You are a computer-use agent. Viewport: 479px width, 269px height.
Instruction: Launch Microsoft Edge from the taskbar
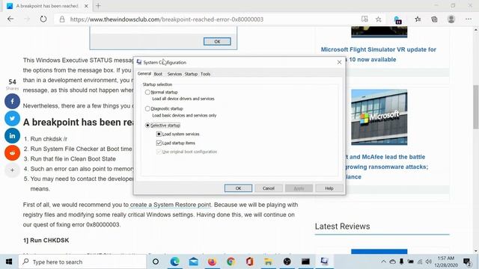[x=174, y=262]
